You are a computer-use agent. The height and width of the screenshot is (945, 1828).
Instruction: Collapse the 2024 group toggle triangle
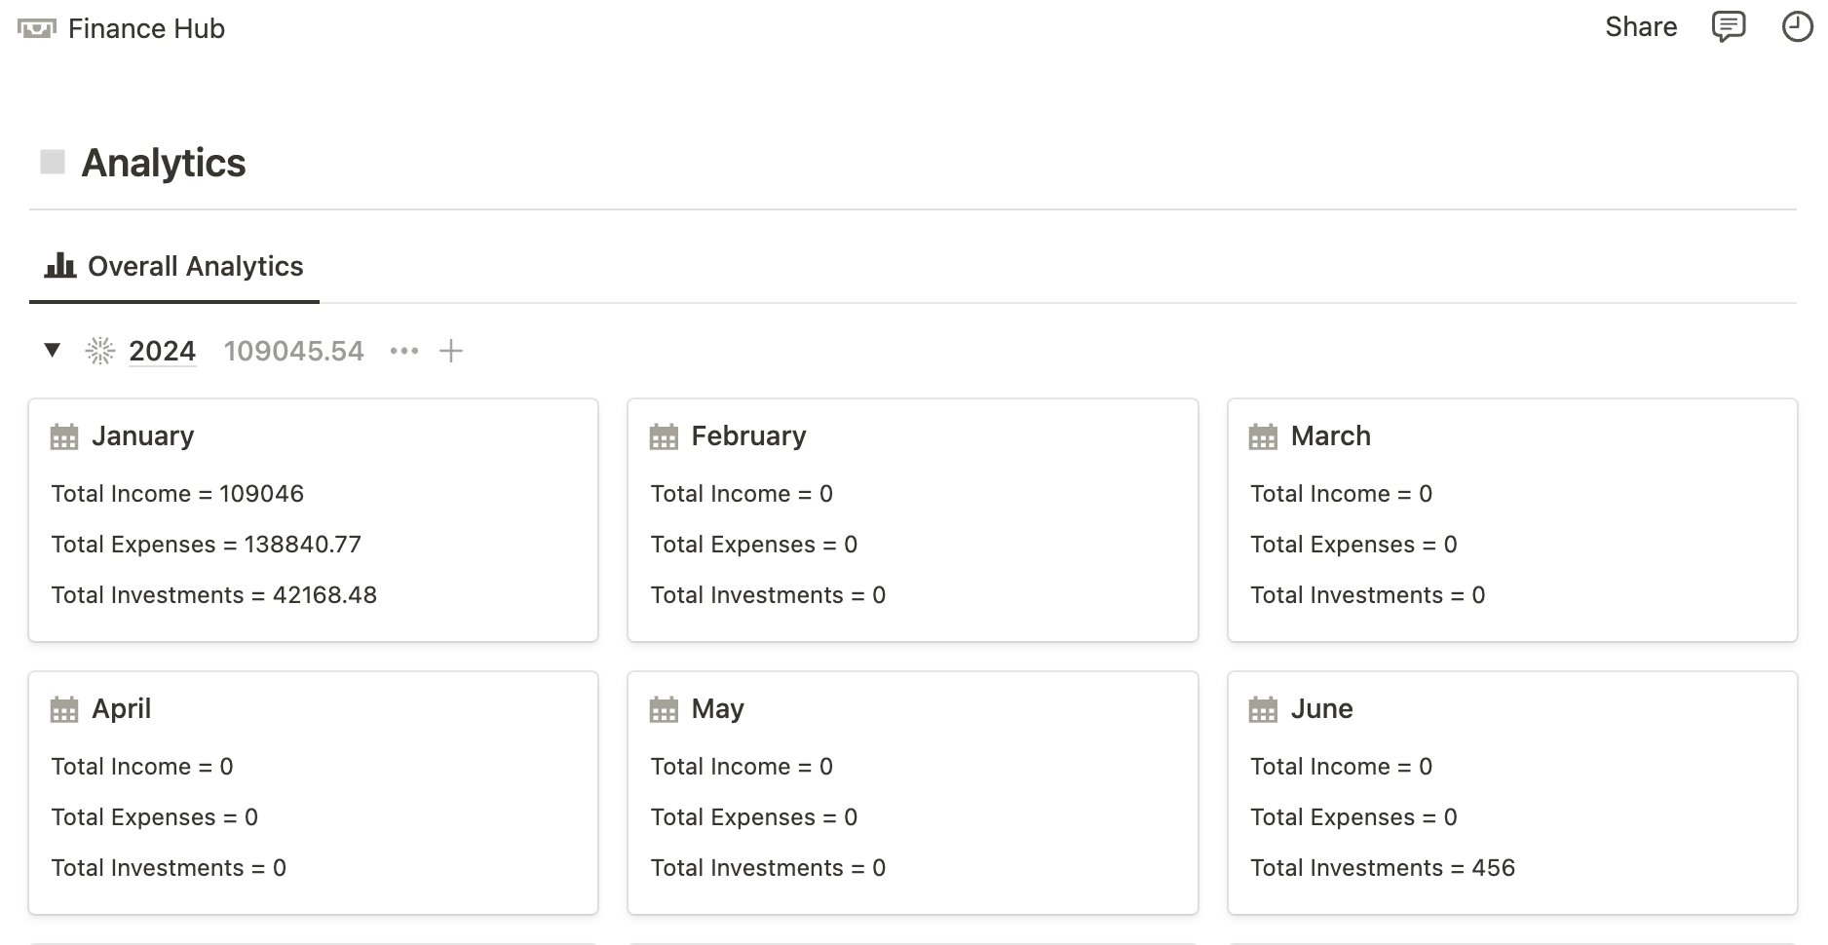53,350
